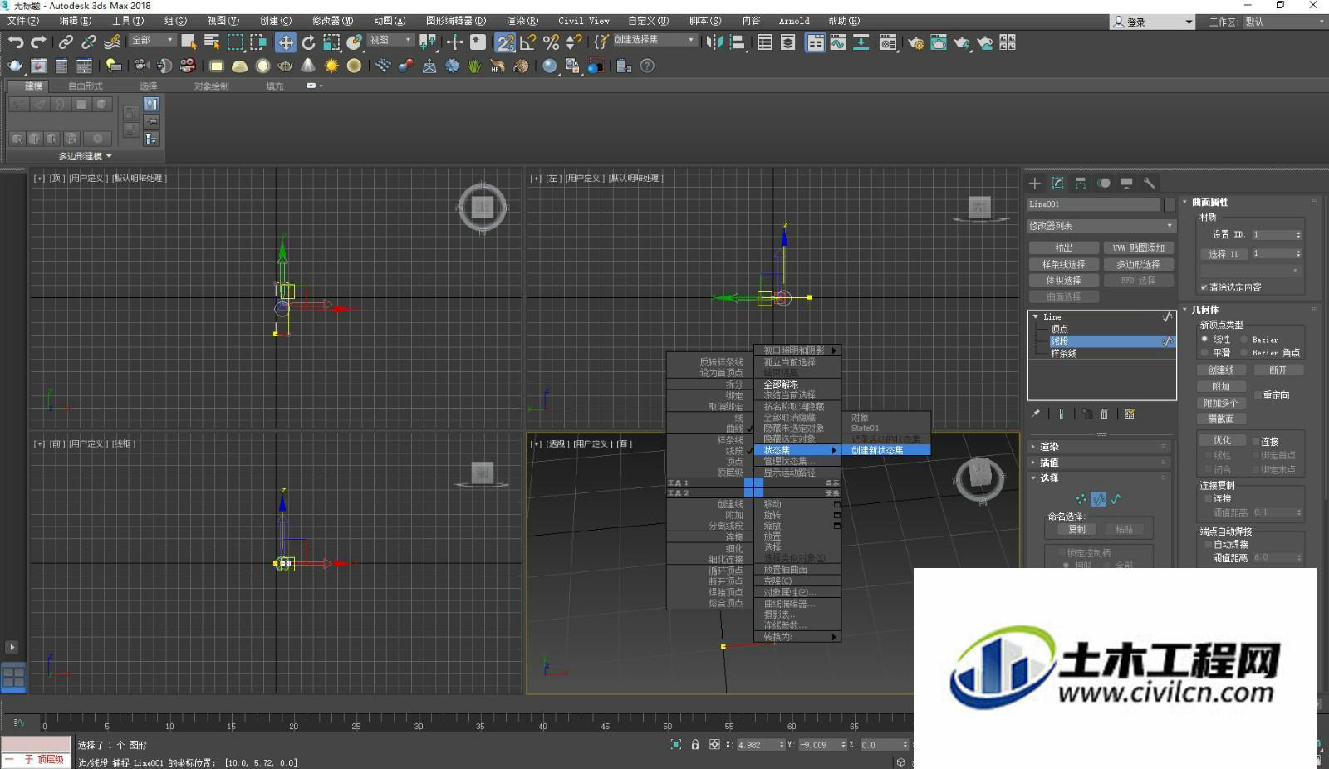Select the Link tool chain icon
1329x769 pixels.
[66, 42]
